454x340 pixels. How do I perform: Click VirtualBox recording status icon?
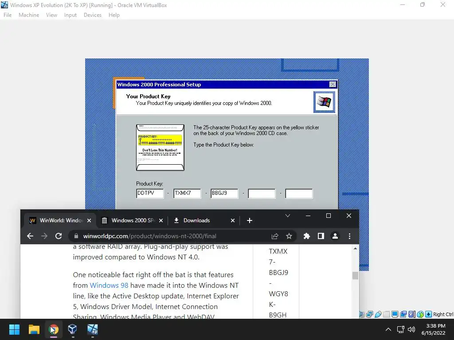pyautogui.click(x=403, y=314)
